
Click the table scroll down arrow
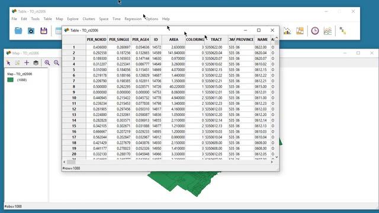[277, 157]
